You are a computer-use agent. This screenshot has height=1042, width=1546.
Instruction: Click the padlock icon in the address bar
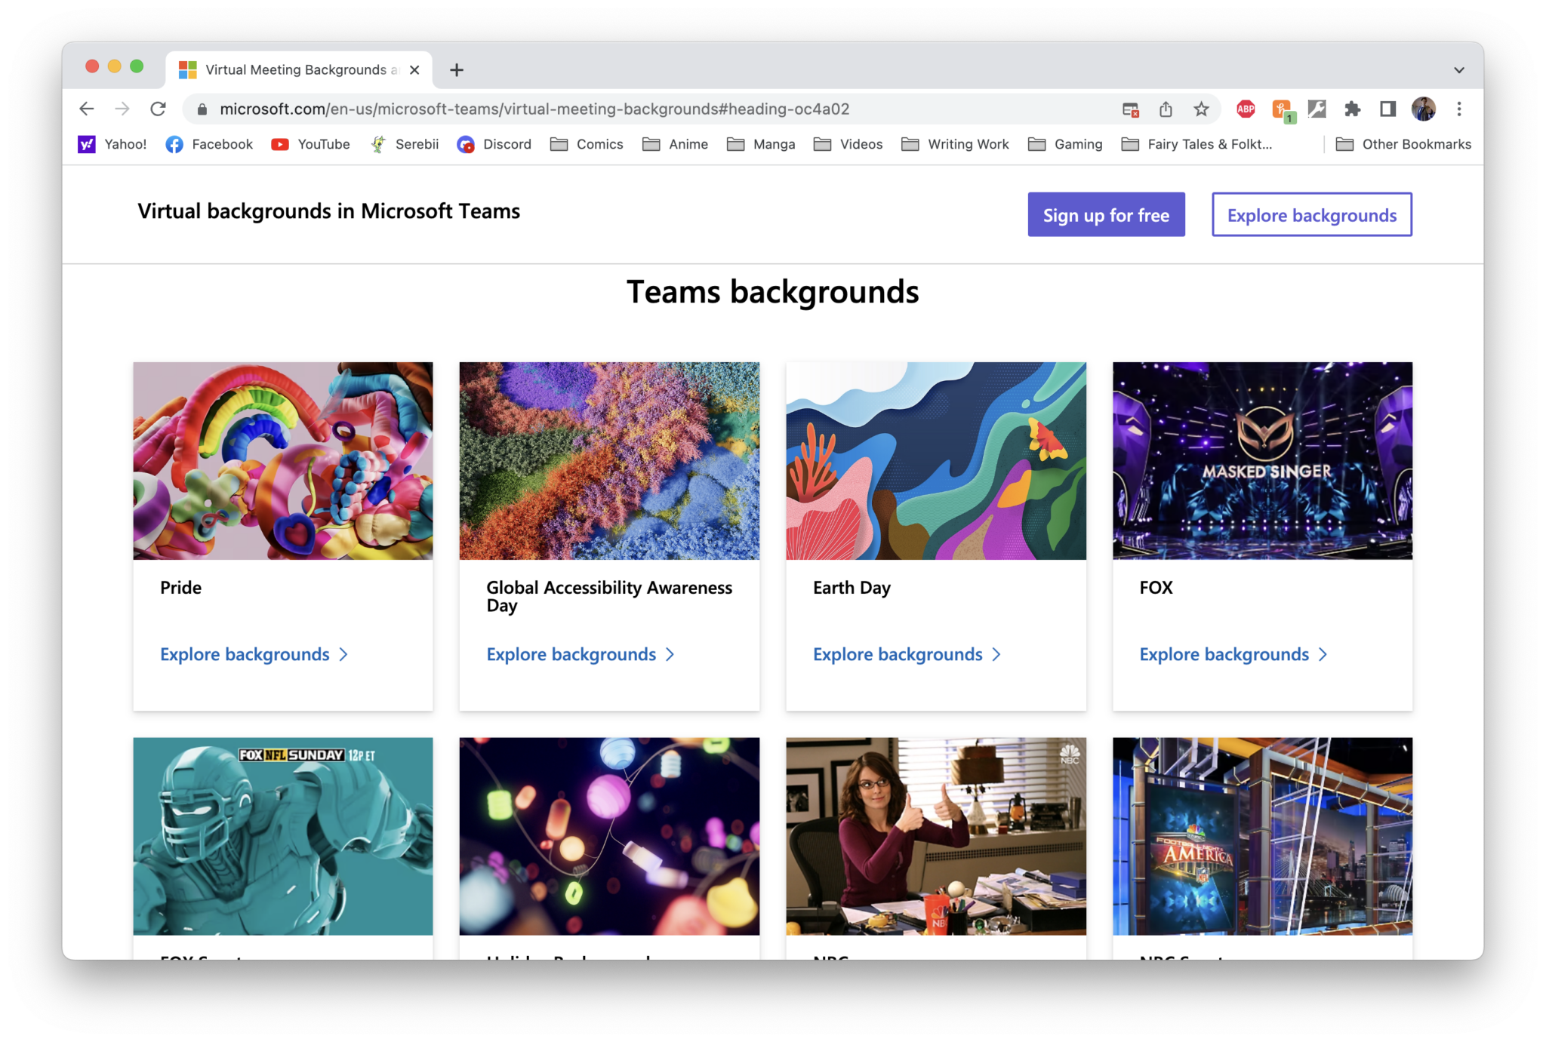click(201, 109)
